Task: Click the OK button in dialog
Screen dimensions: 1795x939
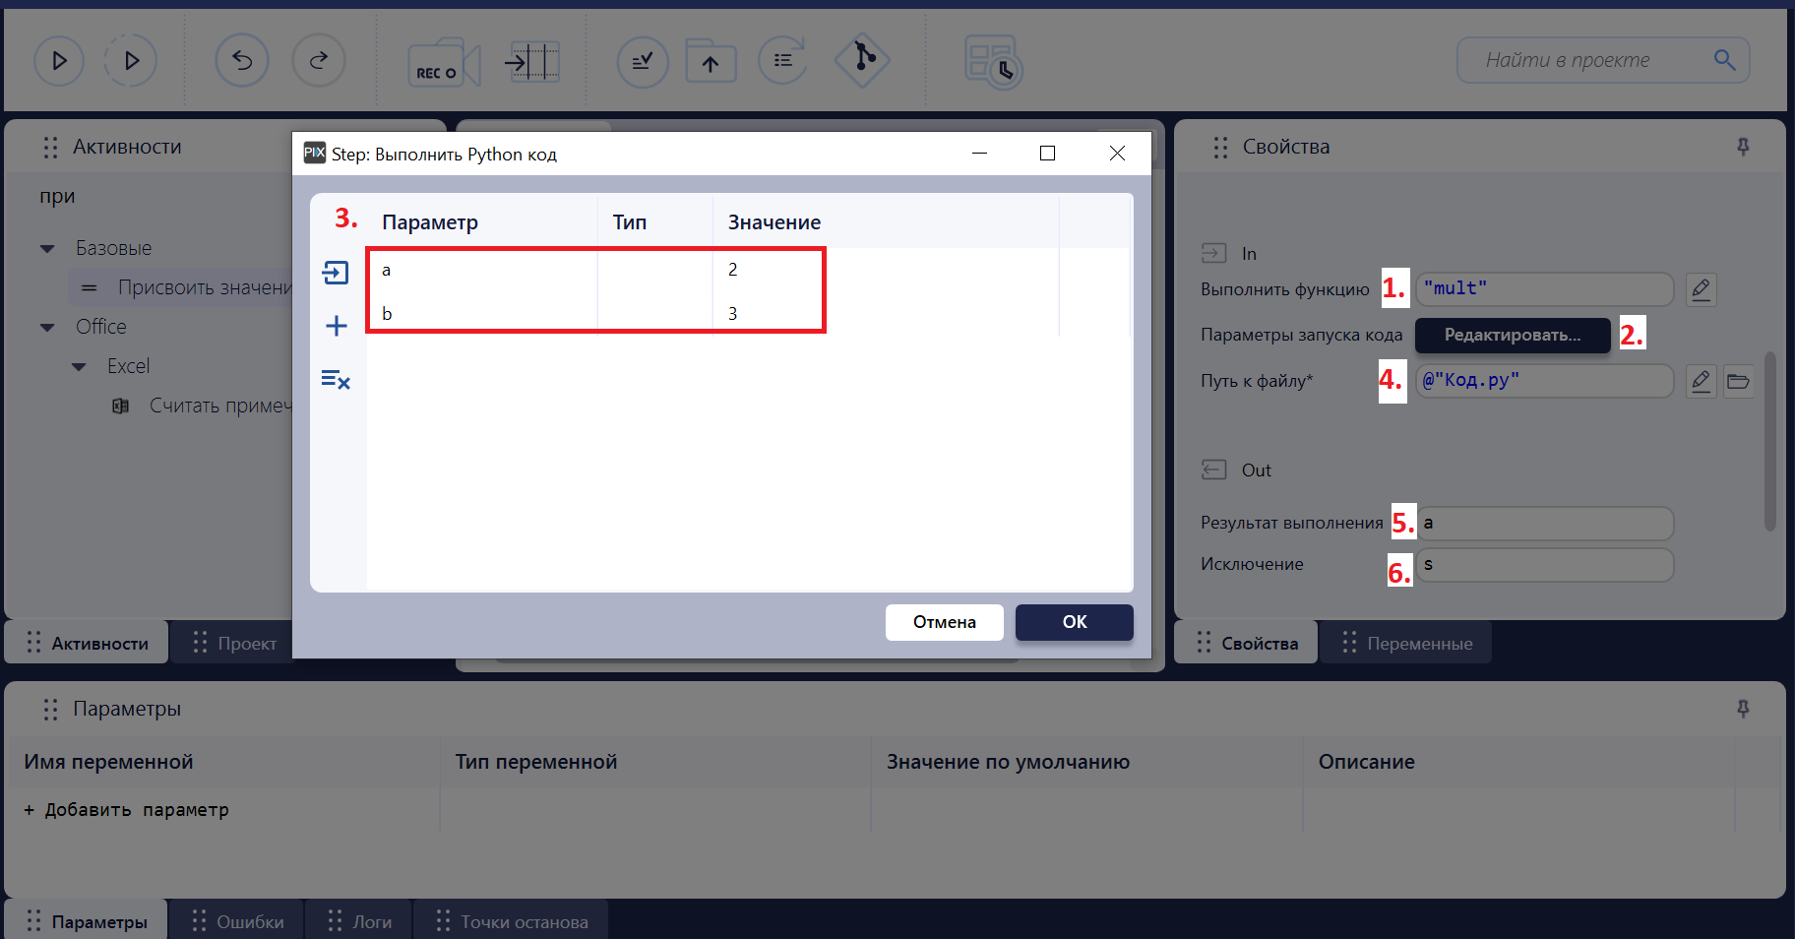Action: [x=1075, y=622]
